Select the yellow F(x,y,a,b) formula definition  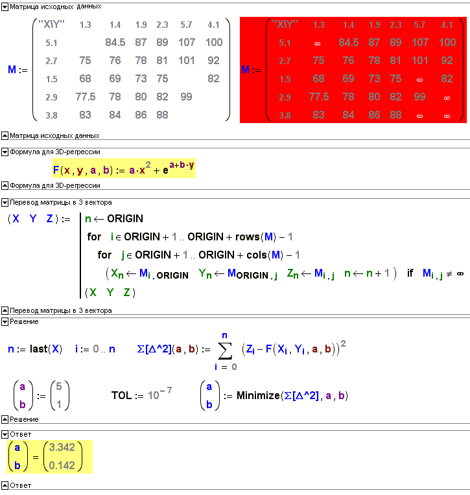tap(124, 168)
